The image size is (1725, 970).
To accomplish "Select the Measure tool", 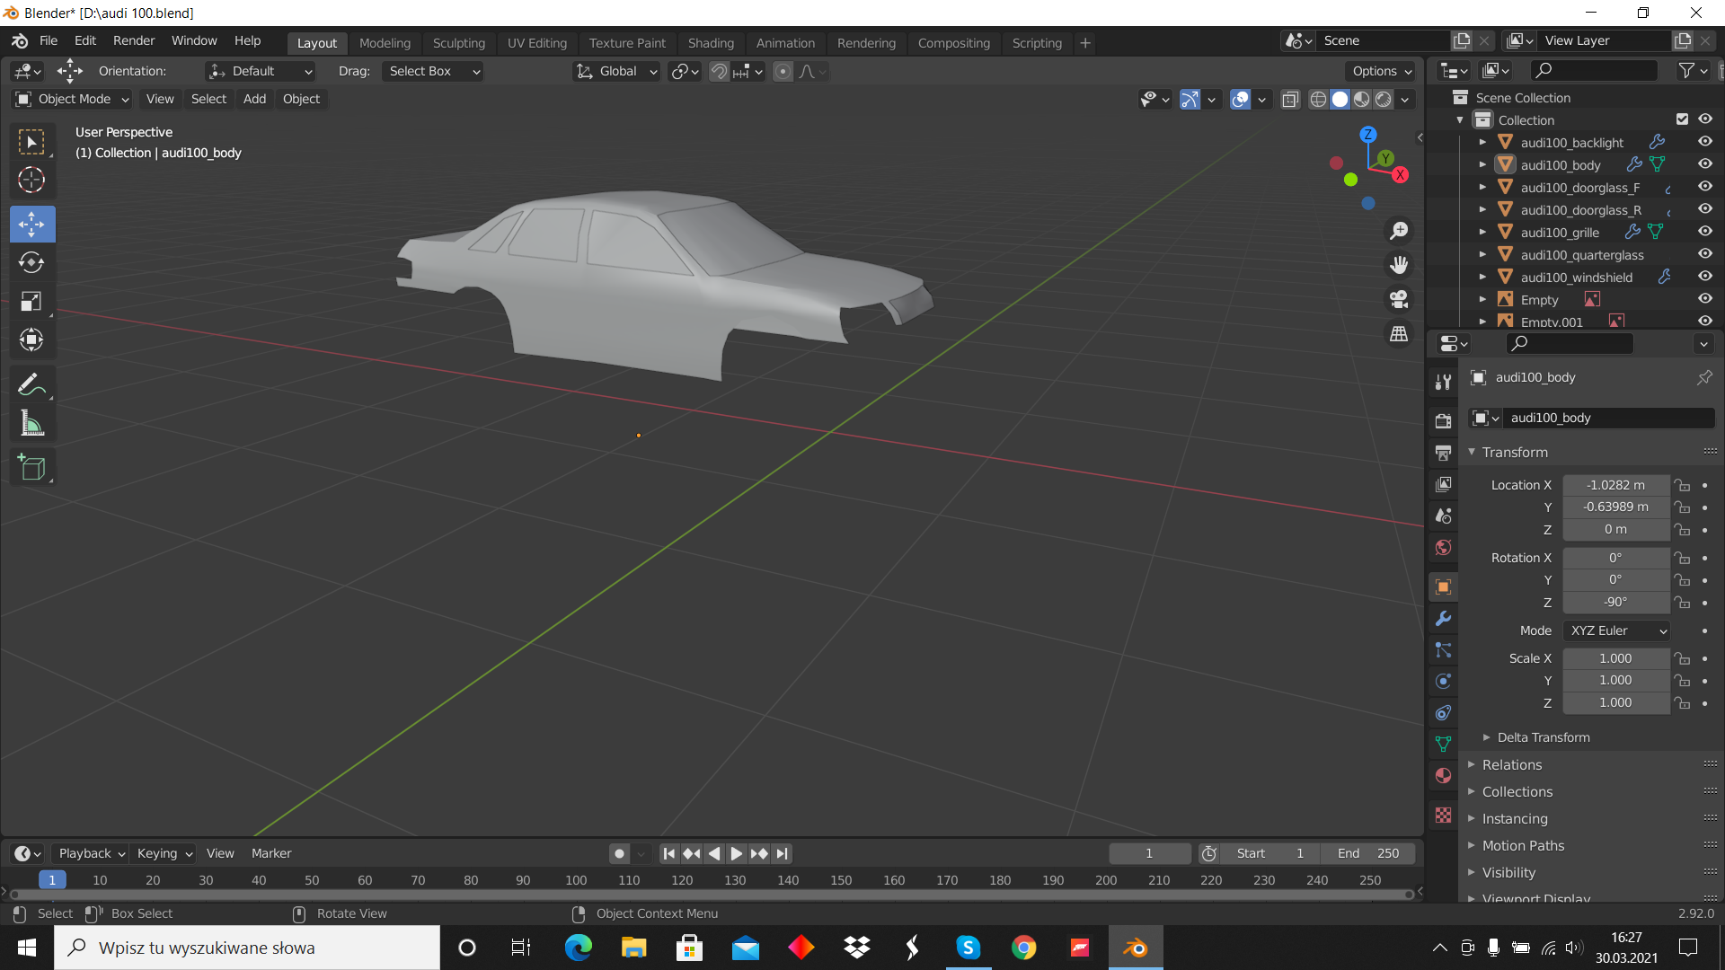I will pos(31,423).
